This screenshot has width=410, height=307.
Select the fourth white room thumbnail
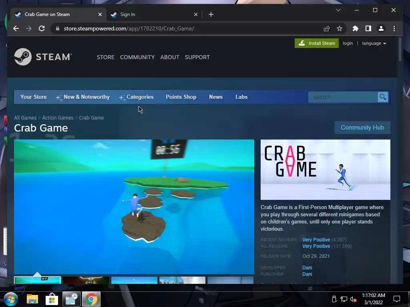point(182,280)
